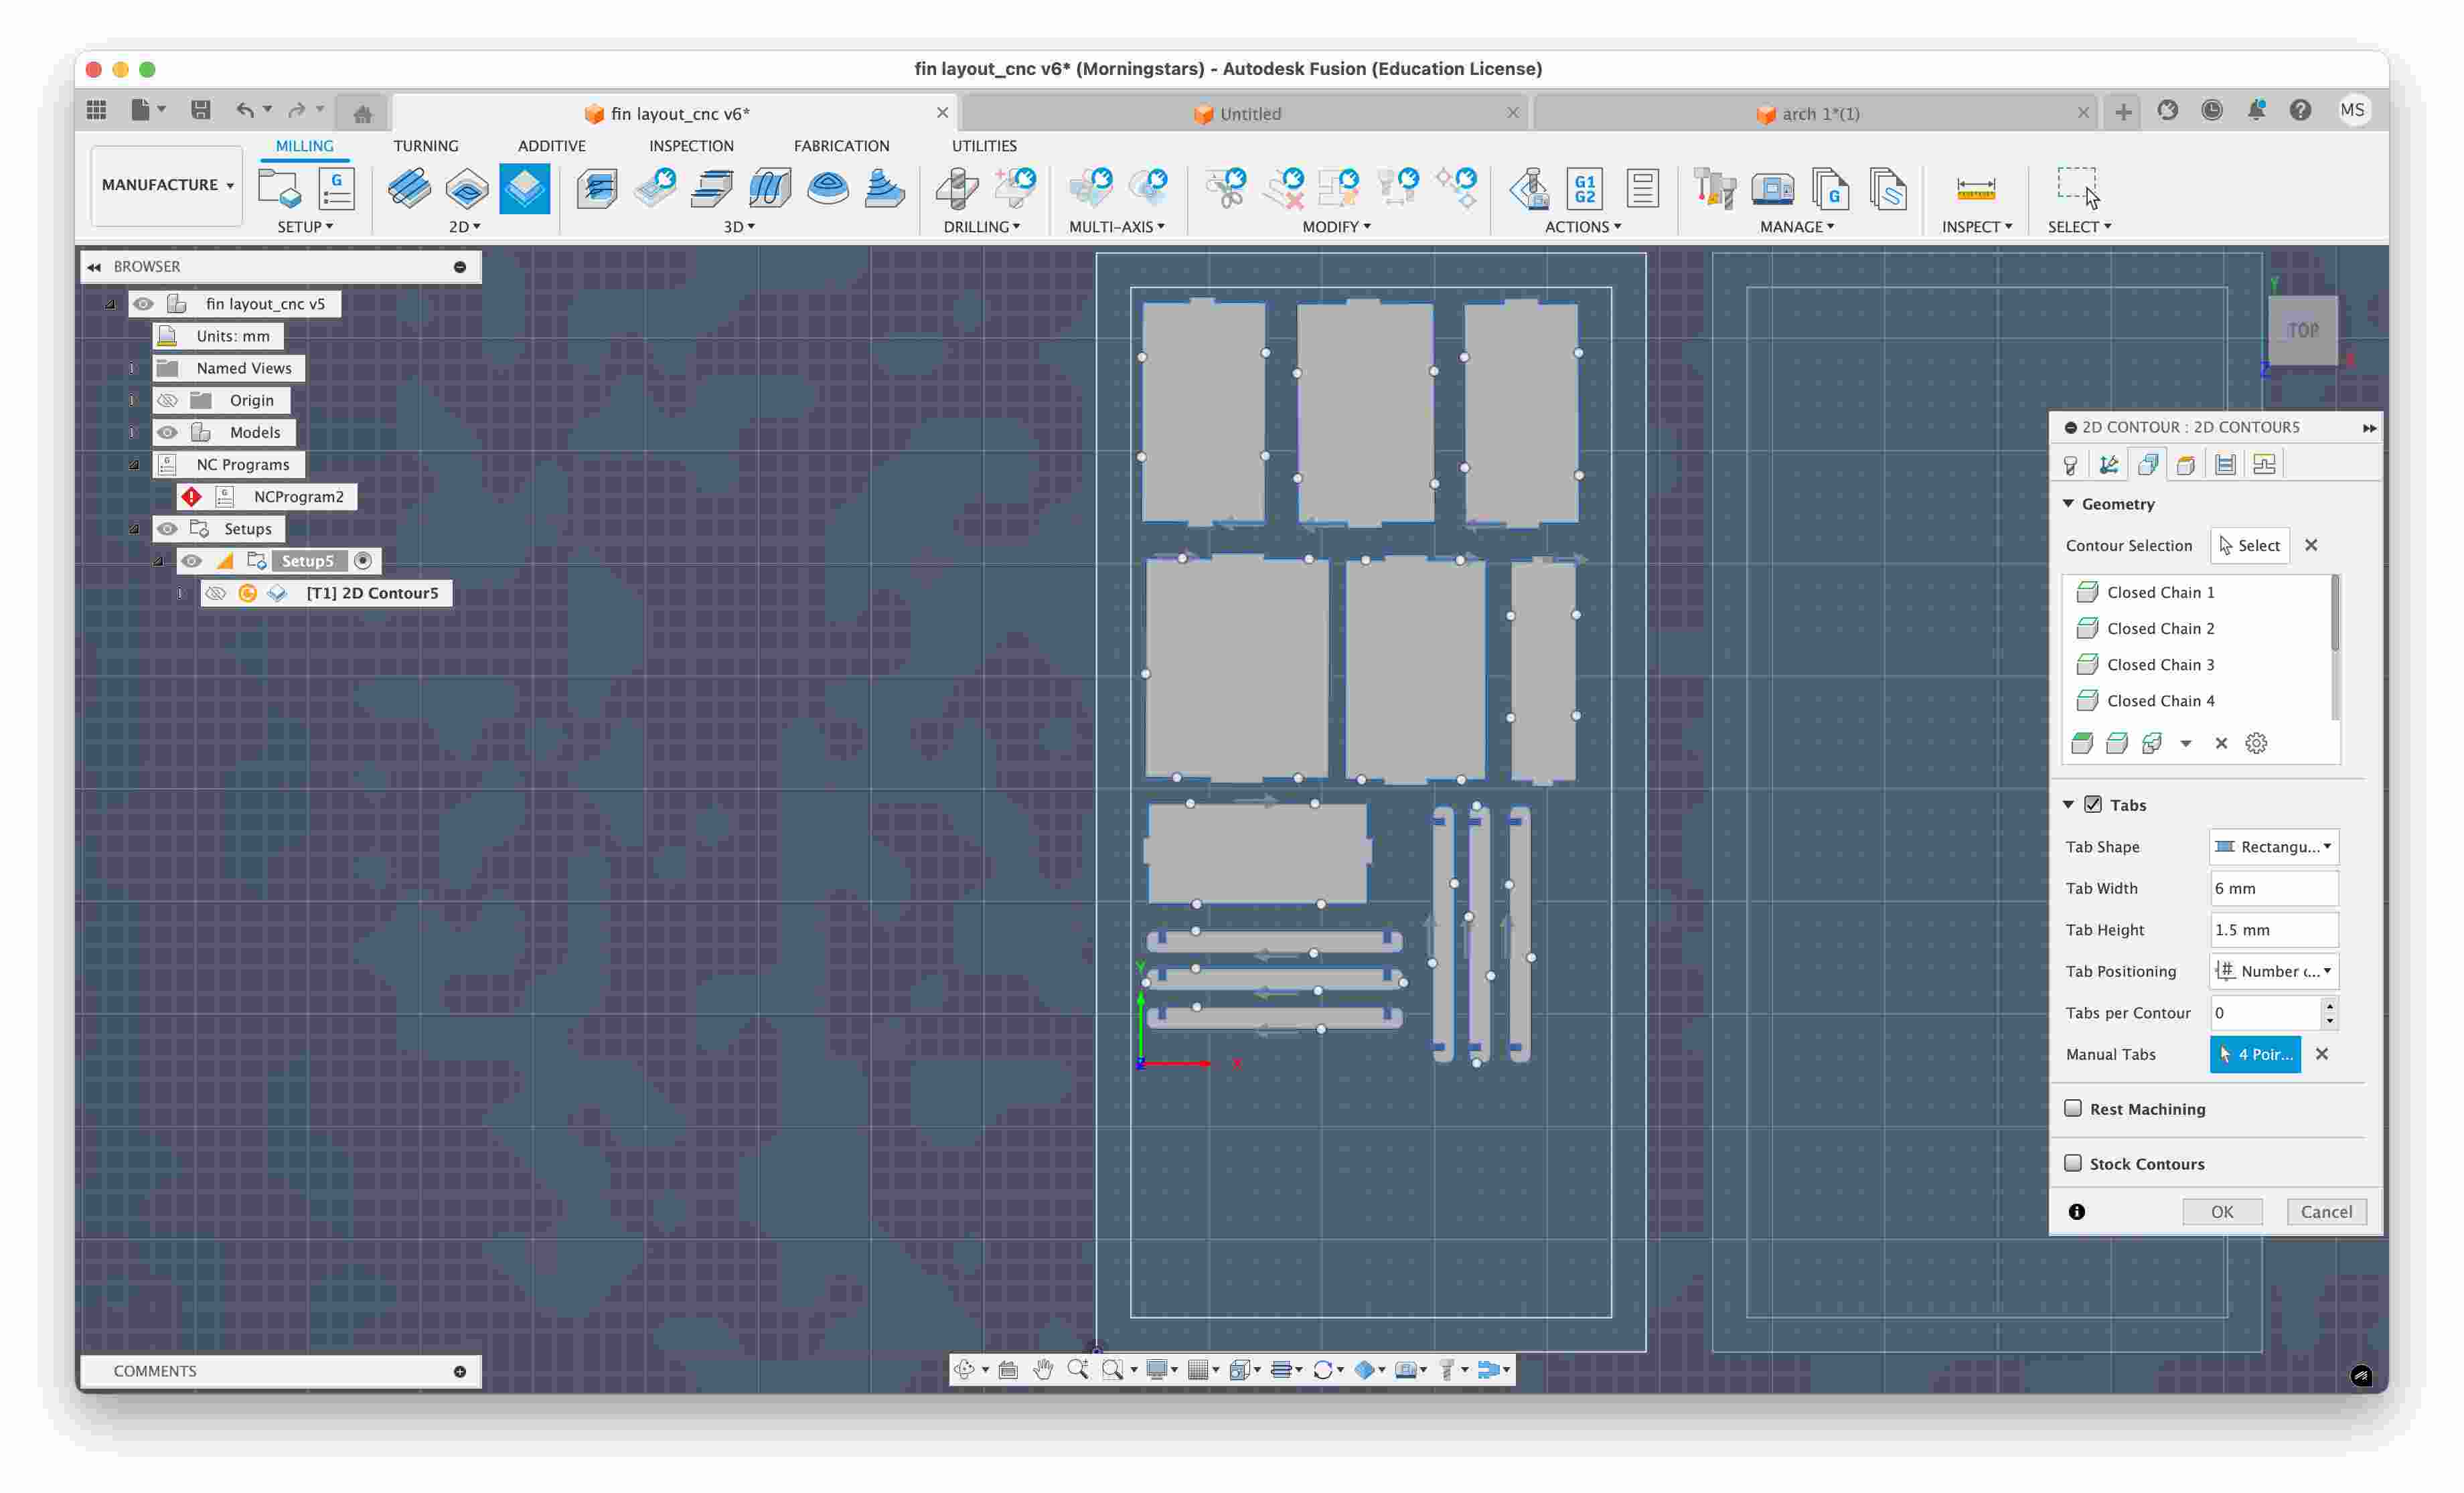Click the Contour Selection Select button
Screen dimensions: 2464x1493
2249,545
